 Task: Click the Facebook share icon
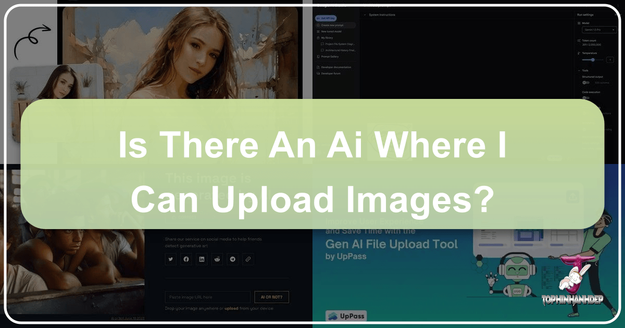186,259
